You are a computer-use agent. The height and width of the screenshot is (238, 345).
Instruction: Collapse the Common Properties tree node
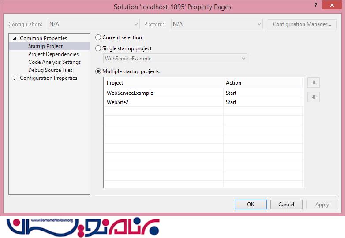coord(15,38)
